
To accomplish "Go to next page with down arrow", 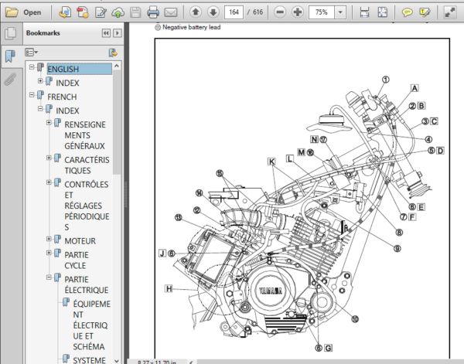I will [x=213, y=12].
